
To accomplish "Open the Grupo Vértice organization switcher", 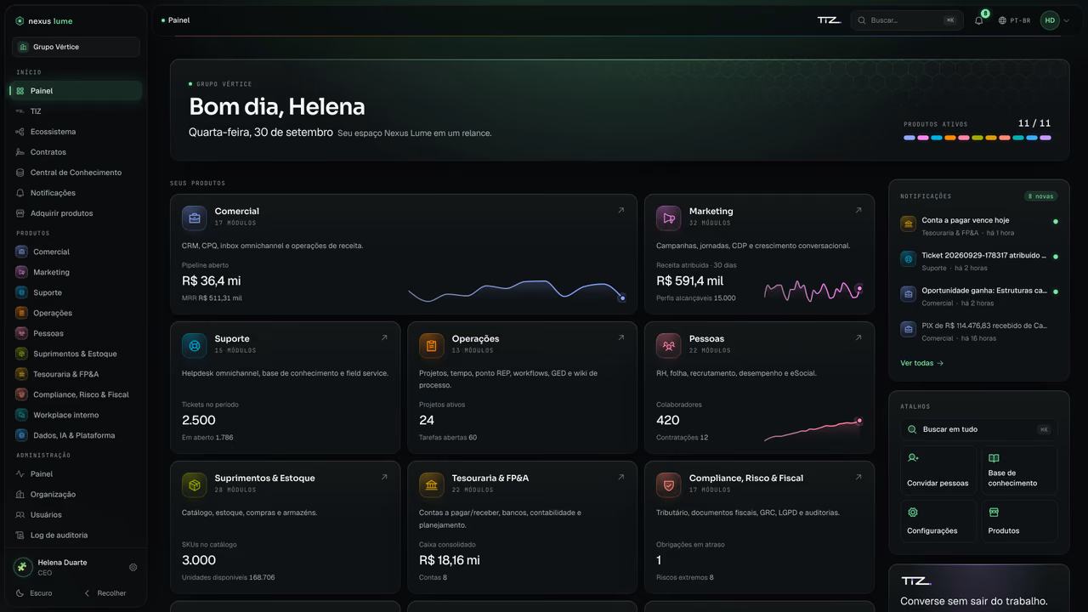I will coord(76,47).
